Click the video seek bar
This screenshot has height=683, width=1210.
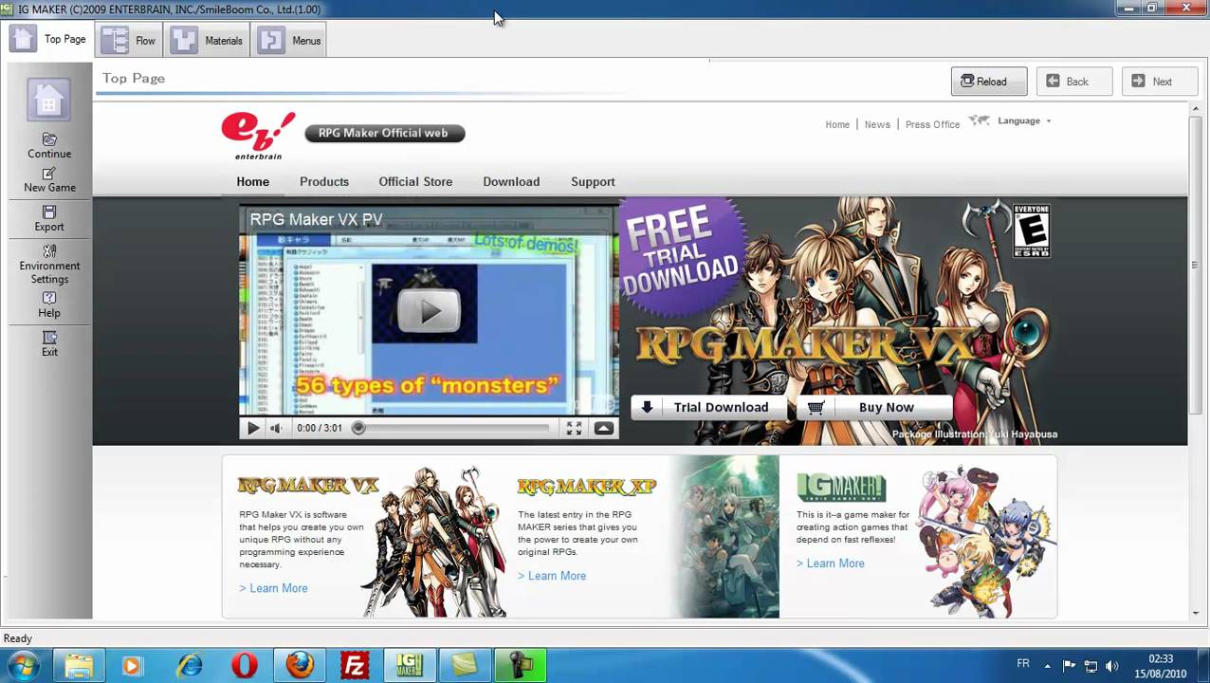pyautogui.click(x=453, y=429)
